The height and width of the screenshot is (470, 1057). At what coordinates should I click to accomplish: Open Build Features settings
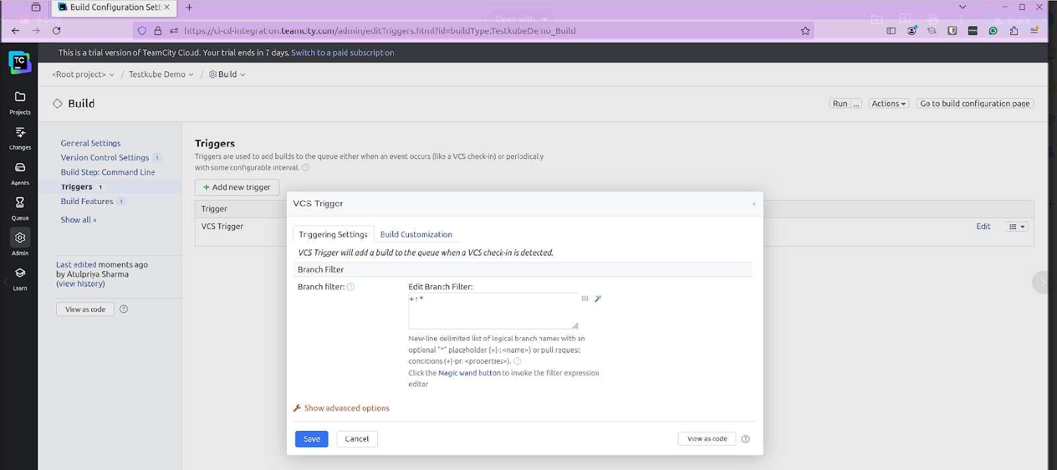click(87, 201)
